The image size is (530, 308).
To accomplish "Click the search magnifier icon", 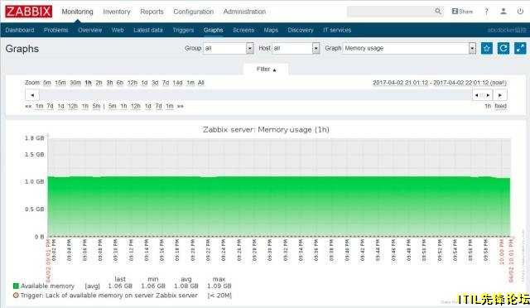I will 438,11.
